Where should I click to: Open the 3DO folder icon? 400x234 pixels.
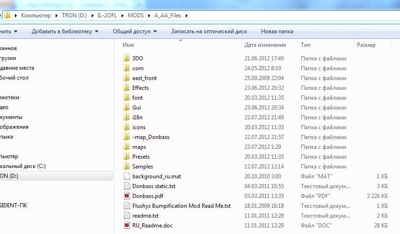[126, 58]
